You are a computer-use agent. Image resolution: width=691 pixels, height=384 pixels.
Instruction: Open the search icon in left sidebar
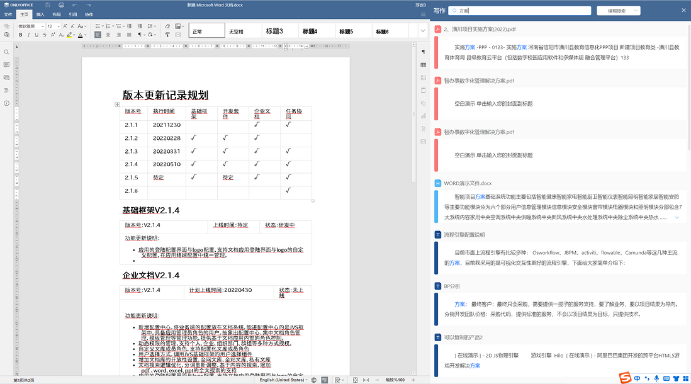click(x=7, y=52)
